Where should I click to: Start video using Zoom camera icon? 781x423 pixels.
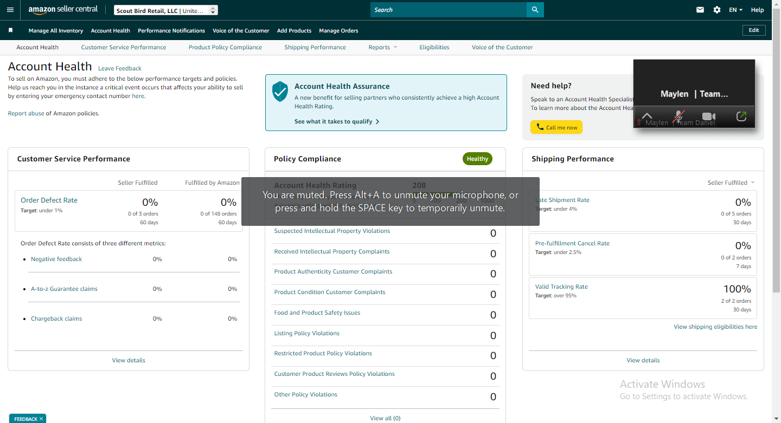tap(709, 116)
